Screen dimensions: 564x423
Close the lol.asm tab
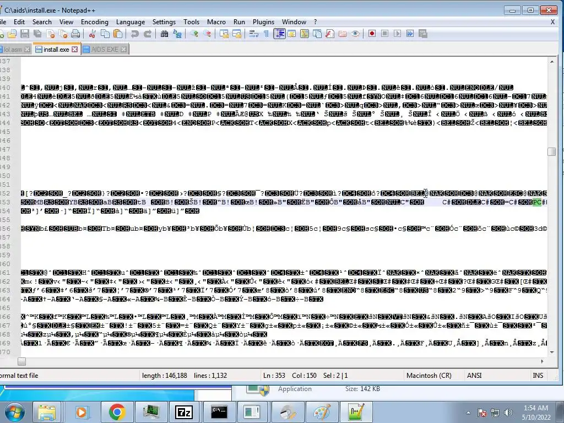point(28,50)
